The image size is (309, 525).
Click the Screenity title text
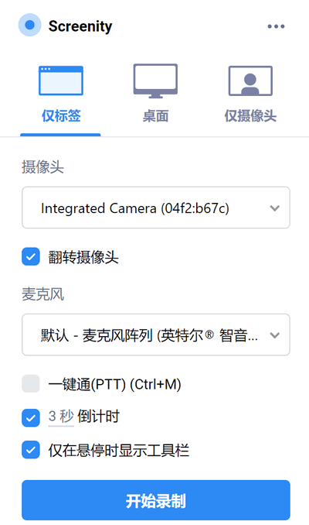[80, 26]
